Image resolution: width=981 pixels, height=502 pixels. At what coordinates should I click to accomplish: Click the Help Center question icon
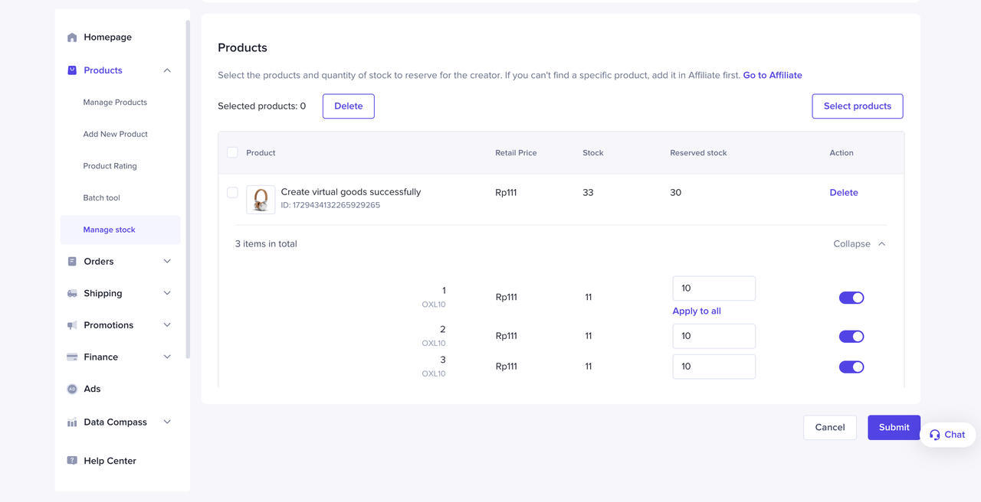(72, 461)
